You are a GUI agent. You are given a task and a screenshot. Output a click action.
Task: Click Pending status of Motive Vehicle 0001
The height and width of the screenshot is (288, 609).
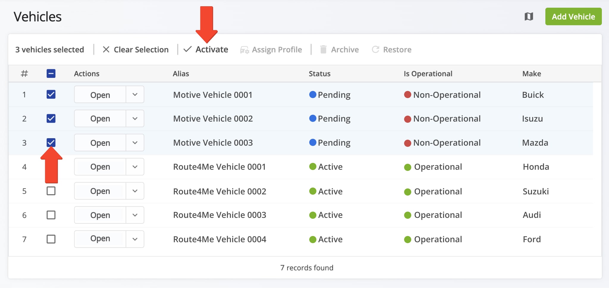click(x=330, y=95)
